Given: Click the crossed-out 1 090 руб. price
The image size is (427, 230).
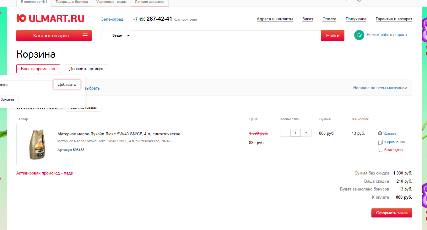Looking at the screenshot, I should click(258, 133).
